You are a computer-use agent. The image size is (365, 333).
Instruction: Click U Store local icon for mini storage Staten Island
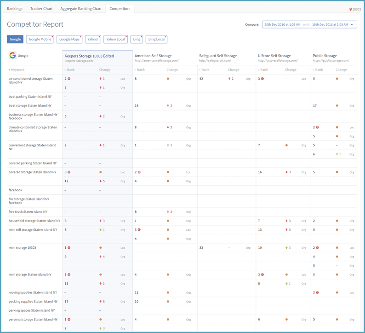(262, 275)
